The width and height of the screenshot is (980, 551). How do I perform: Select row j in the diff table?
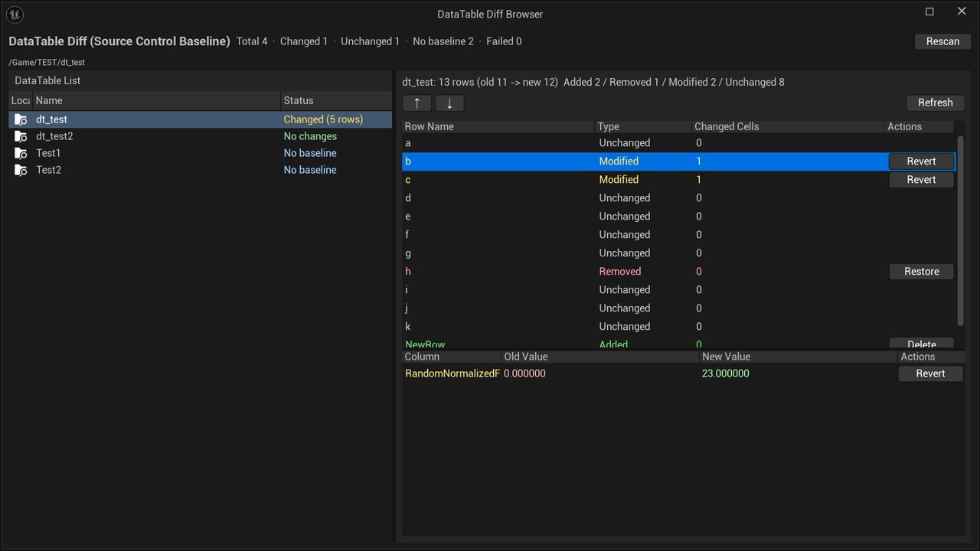pos(679,308)
